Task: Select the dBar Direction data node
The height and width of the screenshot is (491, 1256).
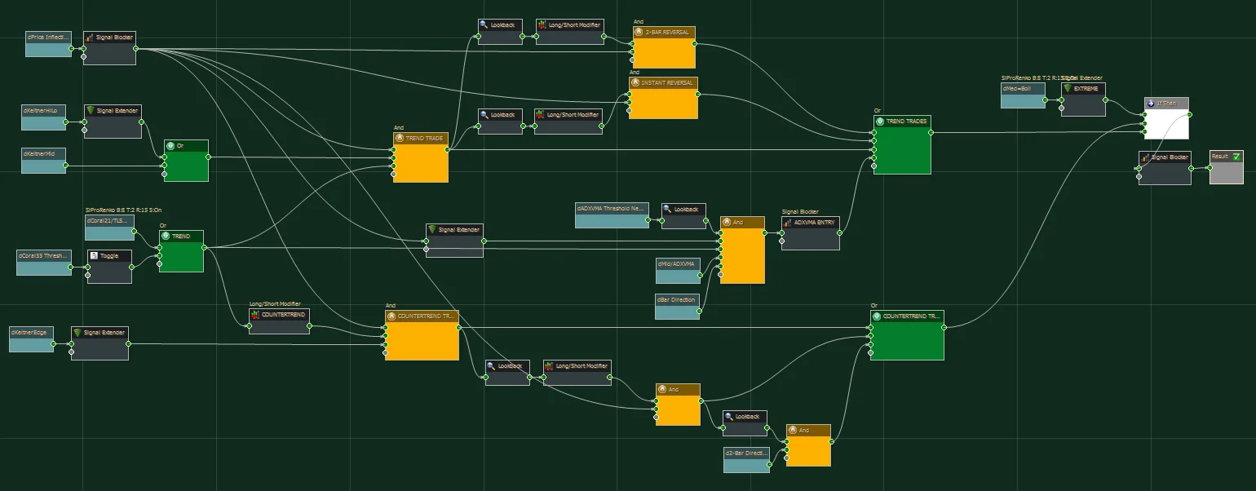Action: click(677, 307)
